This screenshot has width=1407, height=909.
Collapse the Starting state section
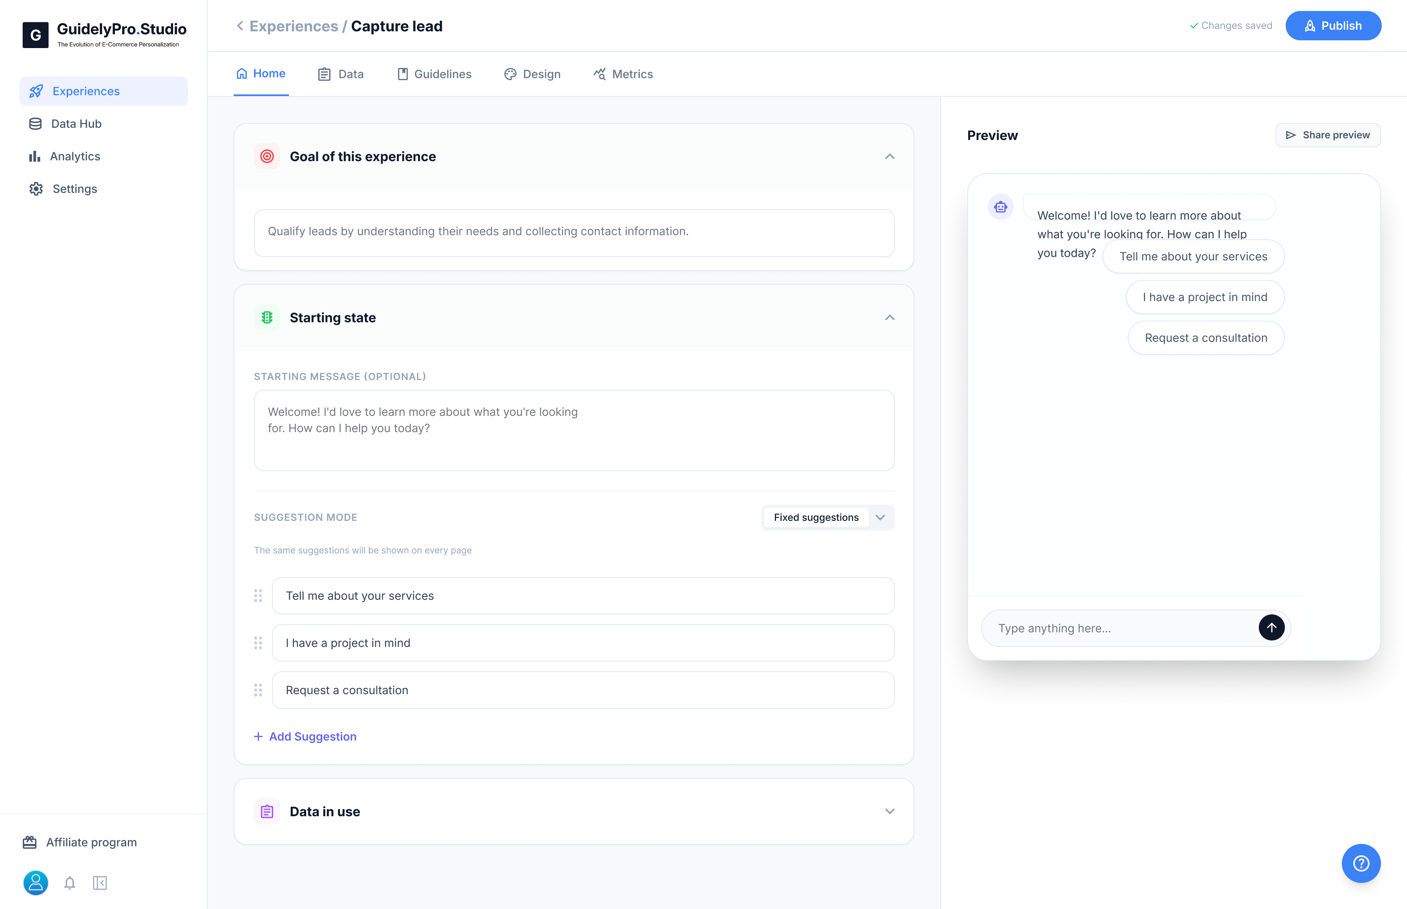[890, 317]
